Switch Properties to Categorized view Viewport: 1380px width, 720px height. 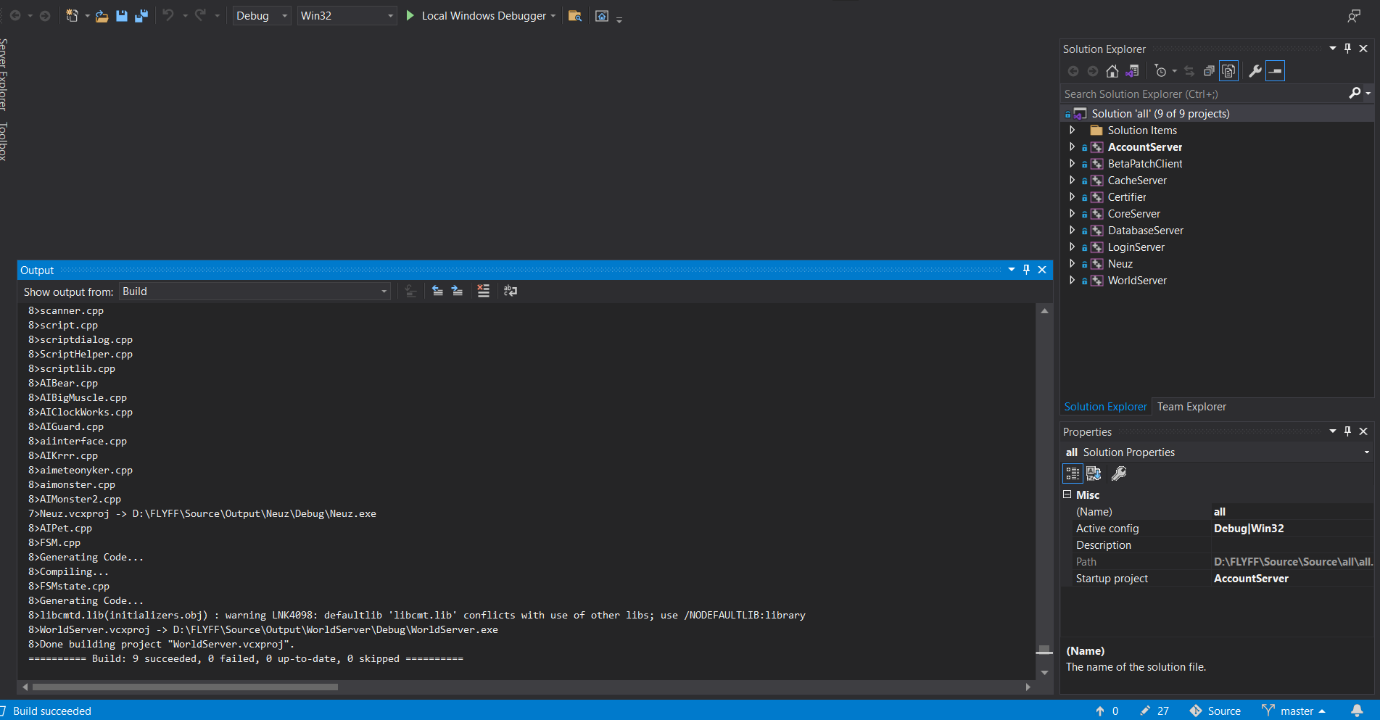coord(1073,473)
